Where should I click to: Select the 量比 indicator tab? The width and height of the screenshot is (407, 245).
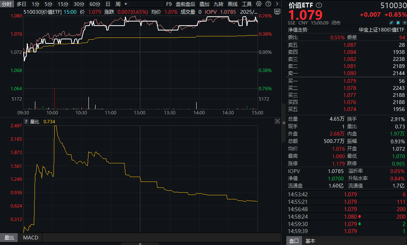coord(9,238)
